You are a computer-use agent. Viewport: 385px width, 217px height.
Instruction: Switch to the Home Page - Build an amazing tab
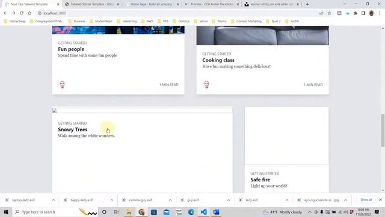(x=152, y=4)
